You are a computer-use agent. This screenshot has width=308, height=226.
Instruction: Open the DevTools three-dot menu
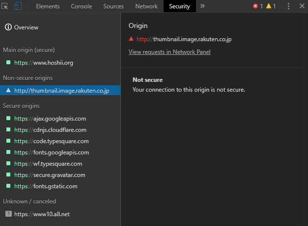click(x=288, y=6)
